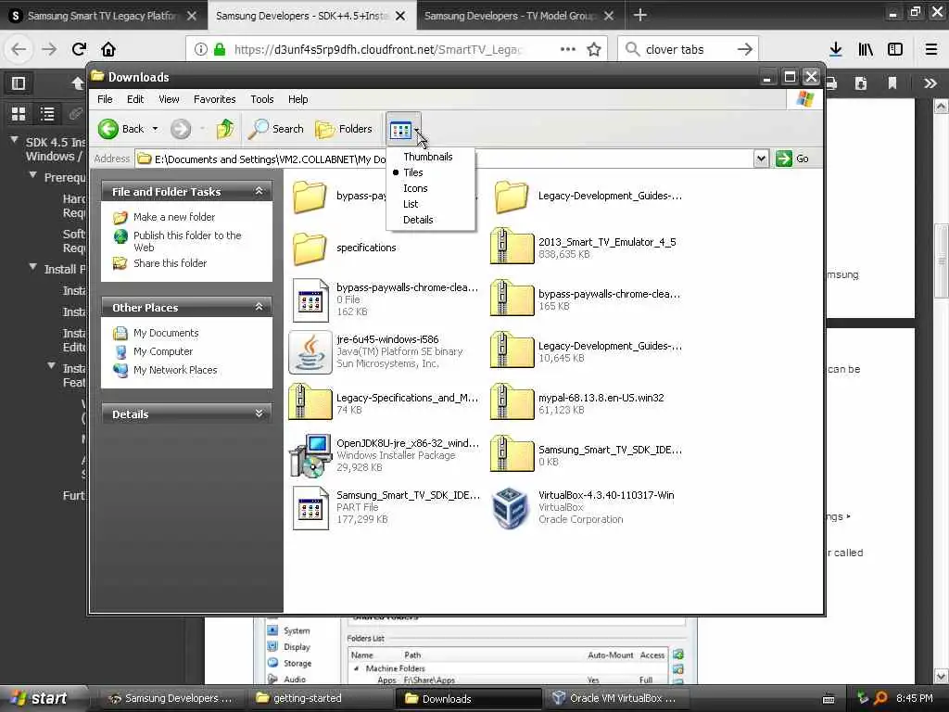Screen dimensions: 949x712
Task: Collapse File and Folder Tasks panel
Action: [259, 191]
